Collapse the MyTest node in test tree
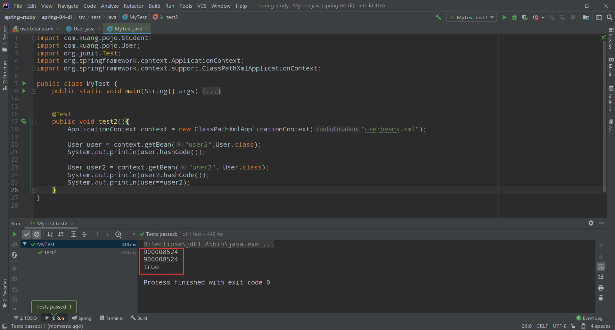Screen dimensions: 615x330 pos(25,244)
